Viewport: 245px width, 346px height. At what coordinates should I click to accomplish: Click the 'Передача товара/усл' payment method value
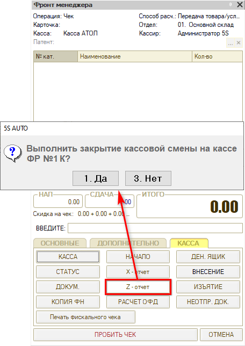click(x=208, y=16)
